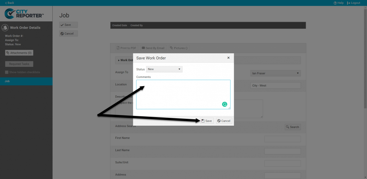Click the First Name input field

tap(282, 139)
